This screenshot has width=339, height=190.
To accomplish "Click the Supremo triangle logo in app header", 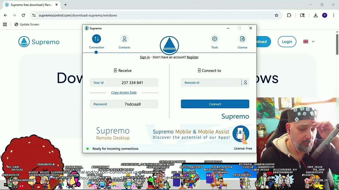I will coord(169,45).
